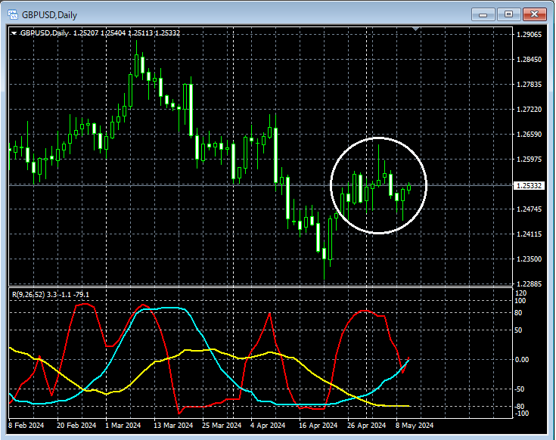
Task: Click the 20 Feb 2024 date label
Action: 76,425
